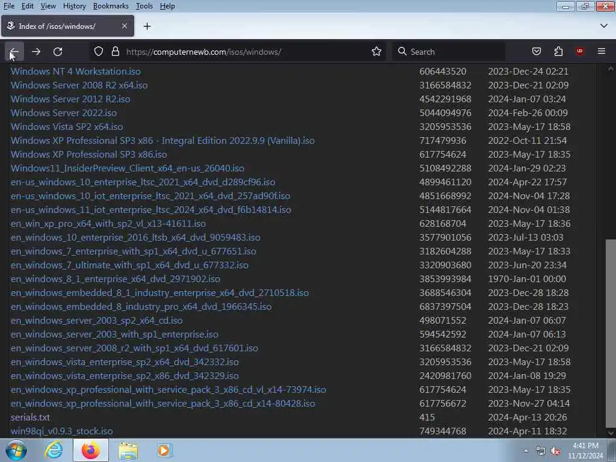Open the serials.txt file link

click(30, 417)
